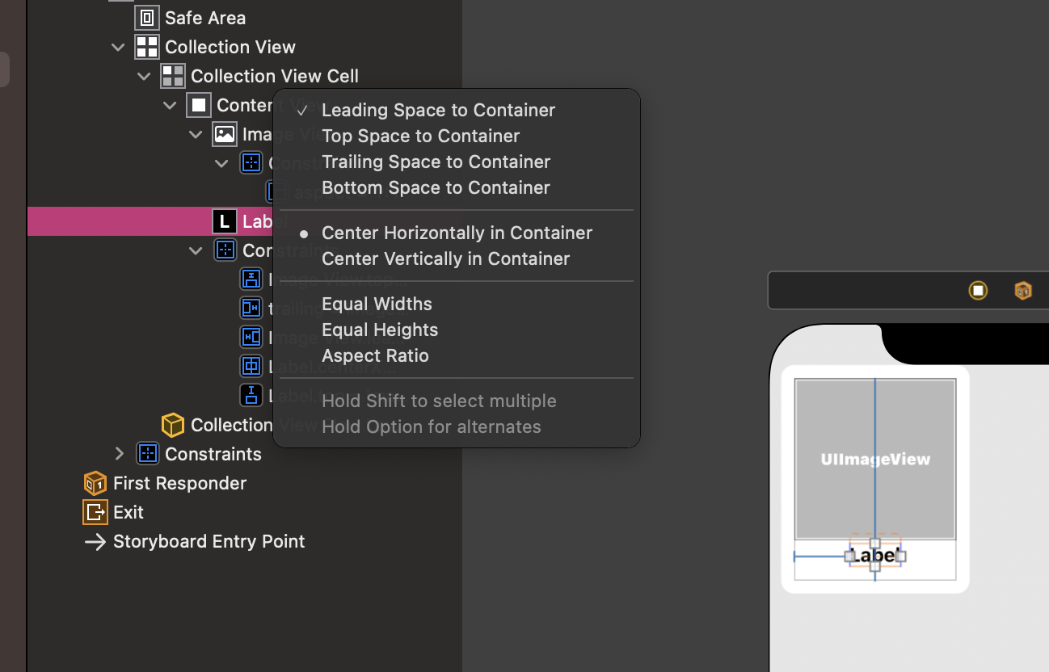Click the Image View icon
The height and width of the screenshot is (672, 1049).
click(x=225, y=134)
